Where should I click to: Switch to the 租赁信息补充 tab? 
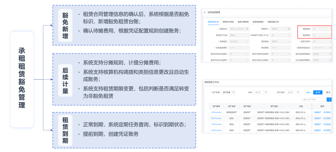213,22
